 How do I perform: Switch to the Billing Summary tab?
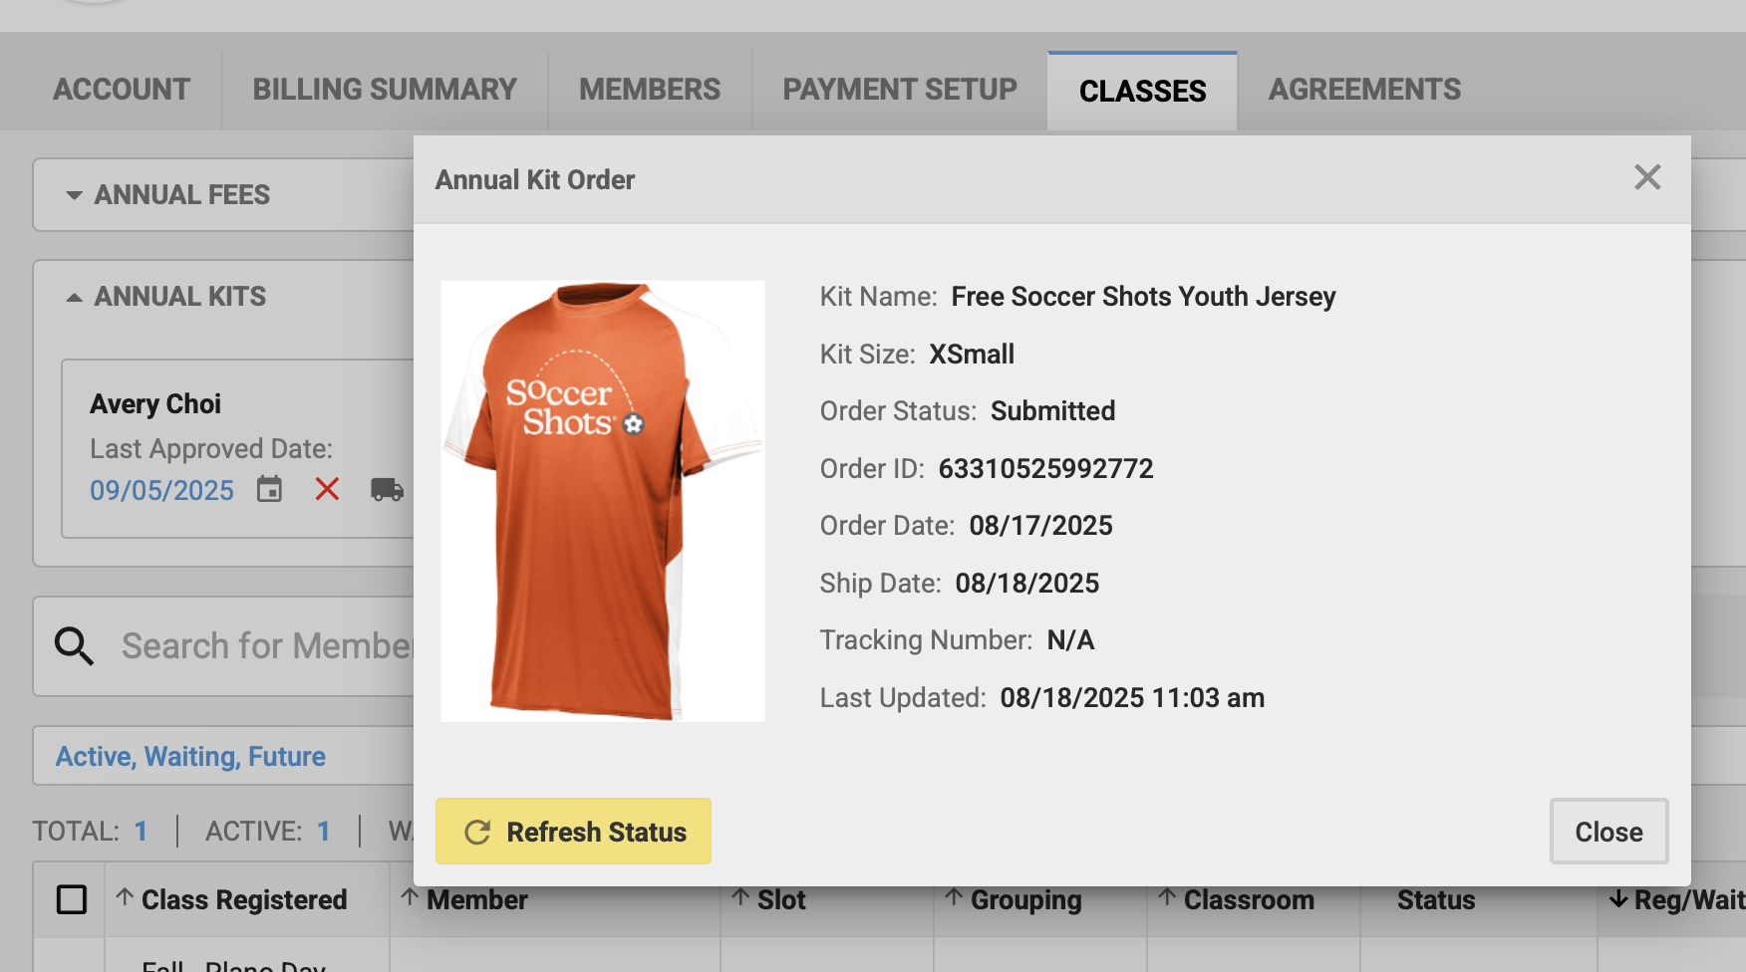point(385,90)
